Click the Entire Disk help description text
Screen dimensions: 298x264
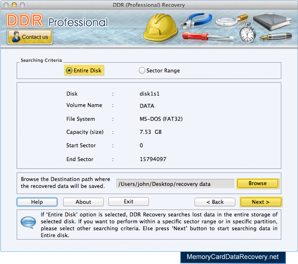coord(159,225)
